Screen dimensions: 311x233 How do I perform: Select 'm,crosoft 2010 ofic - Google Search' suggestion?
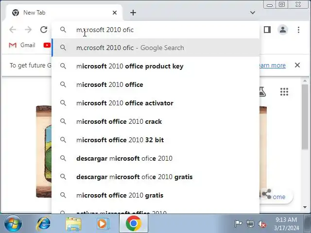[155, 48]
